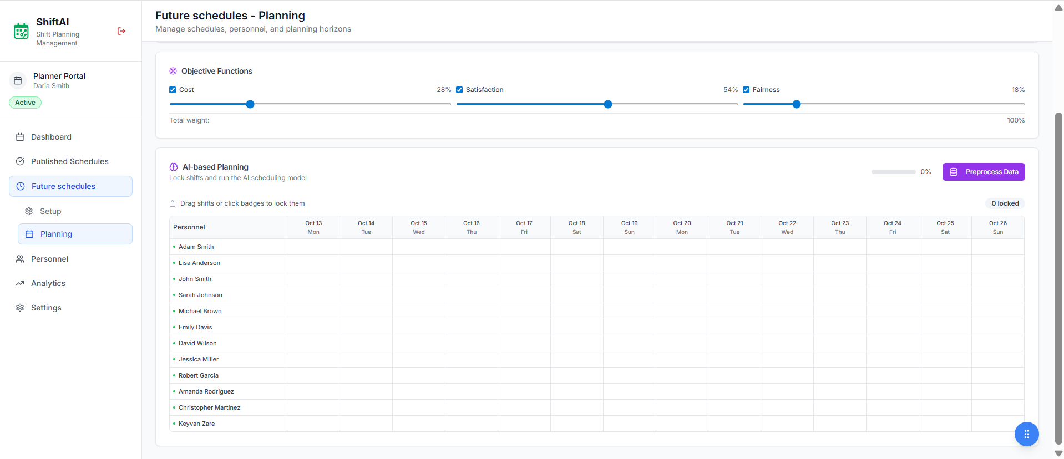This screenshot has width=1064, height=459.
Task: Click the floating blue grid button
Action: (1026, 434)
